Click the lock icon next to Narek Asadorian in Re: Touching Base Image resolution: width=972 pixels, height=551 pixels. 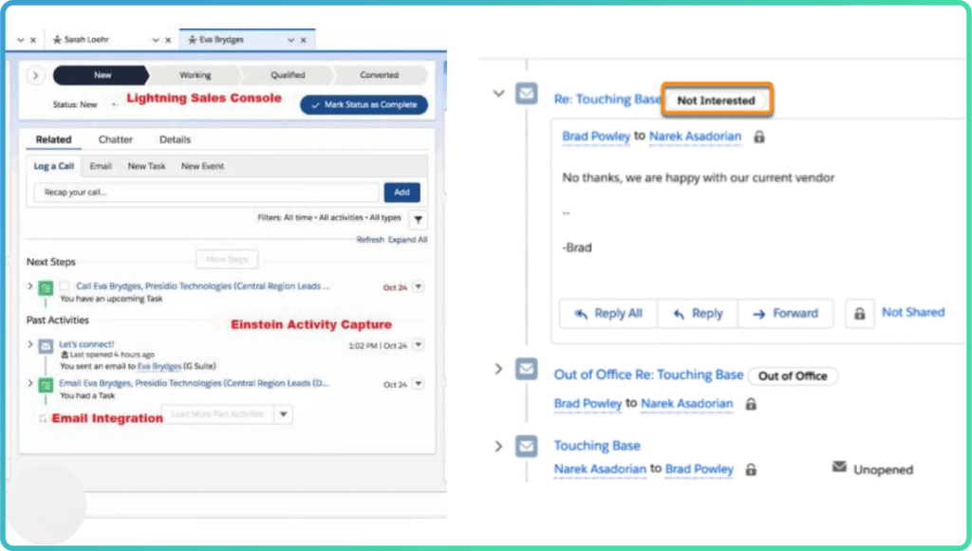pos(758,137)
